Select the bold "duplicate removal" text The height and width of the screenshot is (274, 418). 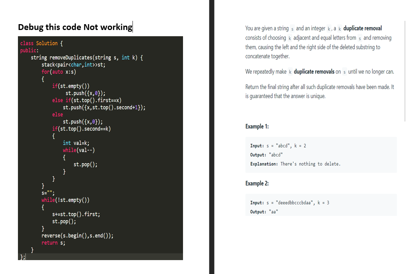pyautogui.click(x=363, y=28)
